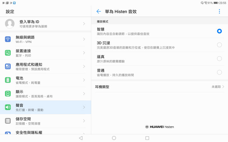Go back using the blue arrow
228x142 pixels.
click(x=98, y=11)
